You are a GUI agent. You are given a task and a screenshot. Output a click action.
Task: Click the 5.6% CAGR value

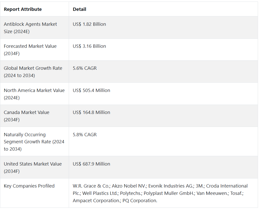click(85, 68)
